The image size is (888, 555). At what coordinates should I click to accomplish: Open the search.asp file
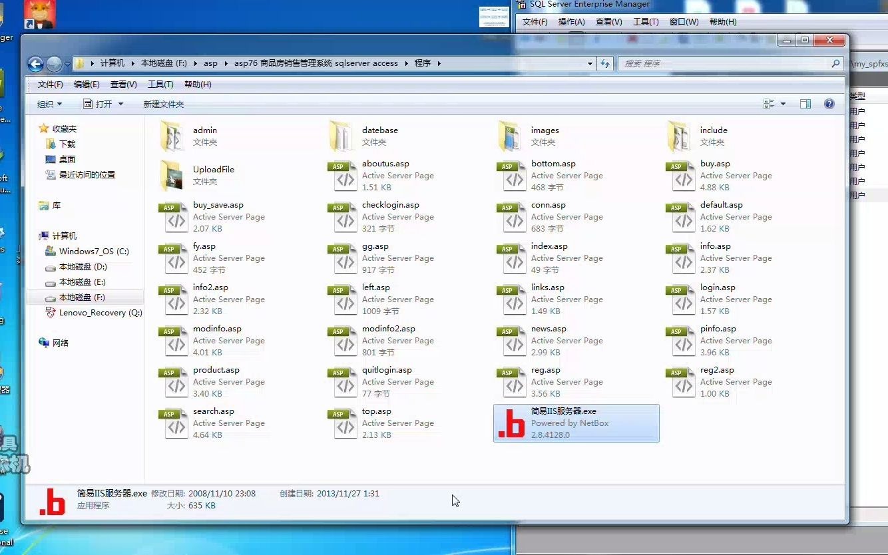pos(213,411)
